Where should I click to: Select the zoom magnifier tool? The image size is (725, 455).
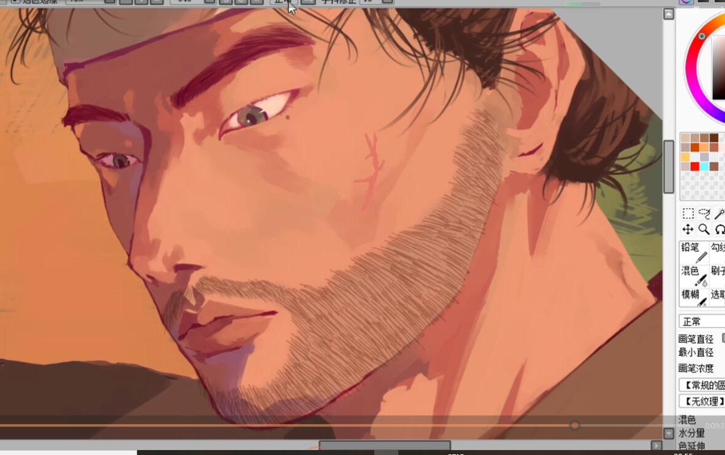point(704,229)
